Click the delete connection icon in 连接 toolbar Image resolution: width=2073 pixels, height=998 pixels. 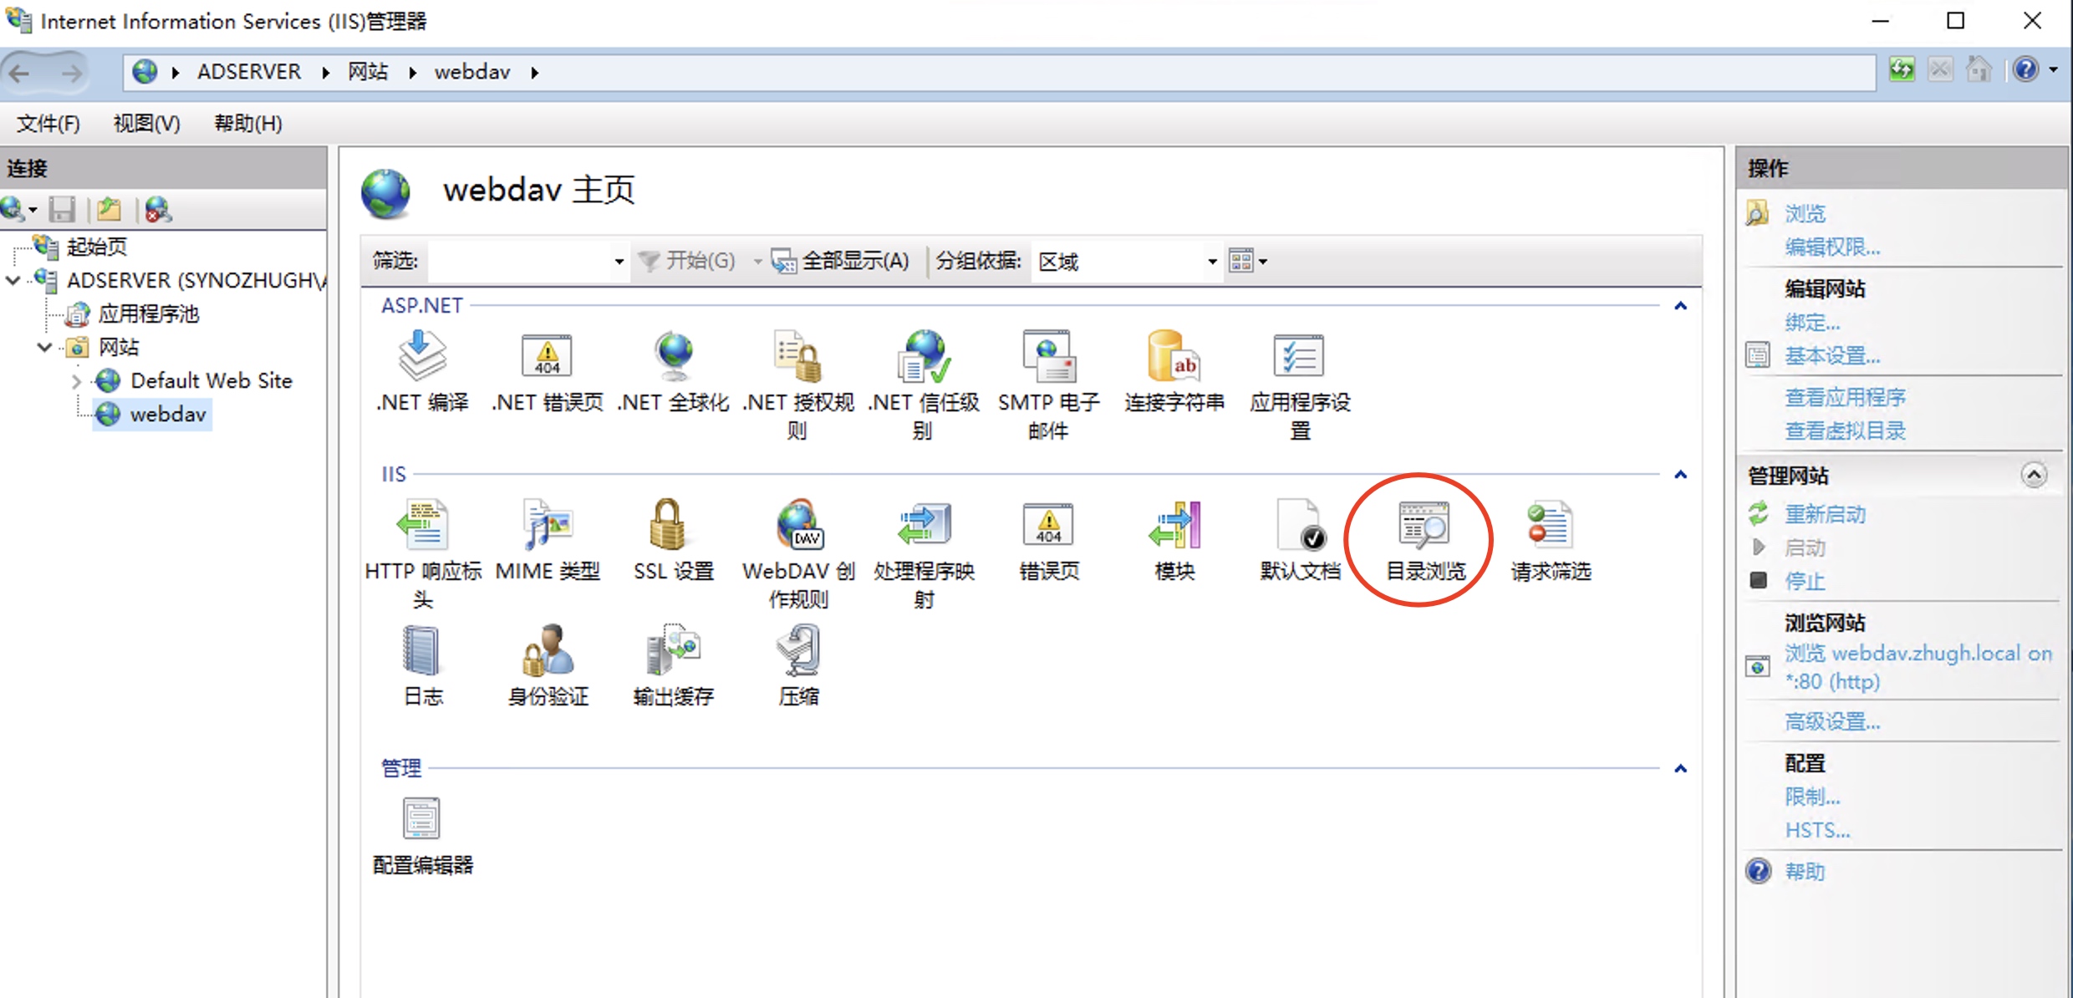[x=157, y=209]
